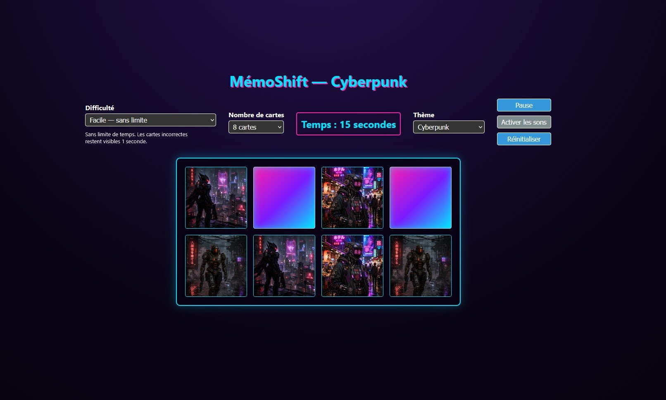666x400 pixels.
Task: Click the difficulty description text below dropdown
Action: 136,138
